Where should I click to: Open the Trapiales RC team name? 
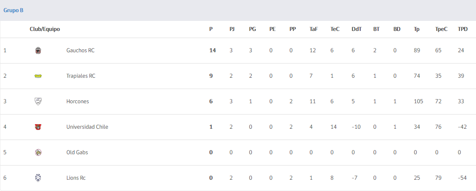pos(81,76)
